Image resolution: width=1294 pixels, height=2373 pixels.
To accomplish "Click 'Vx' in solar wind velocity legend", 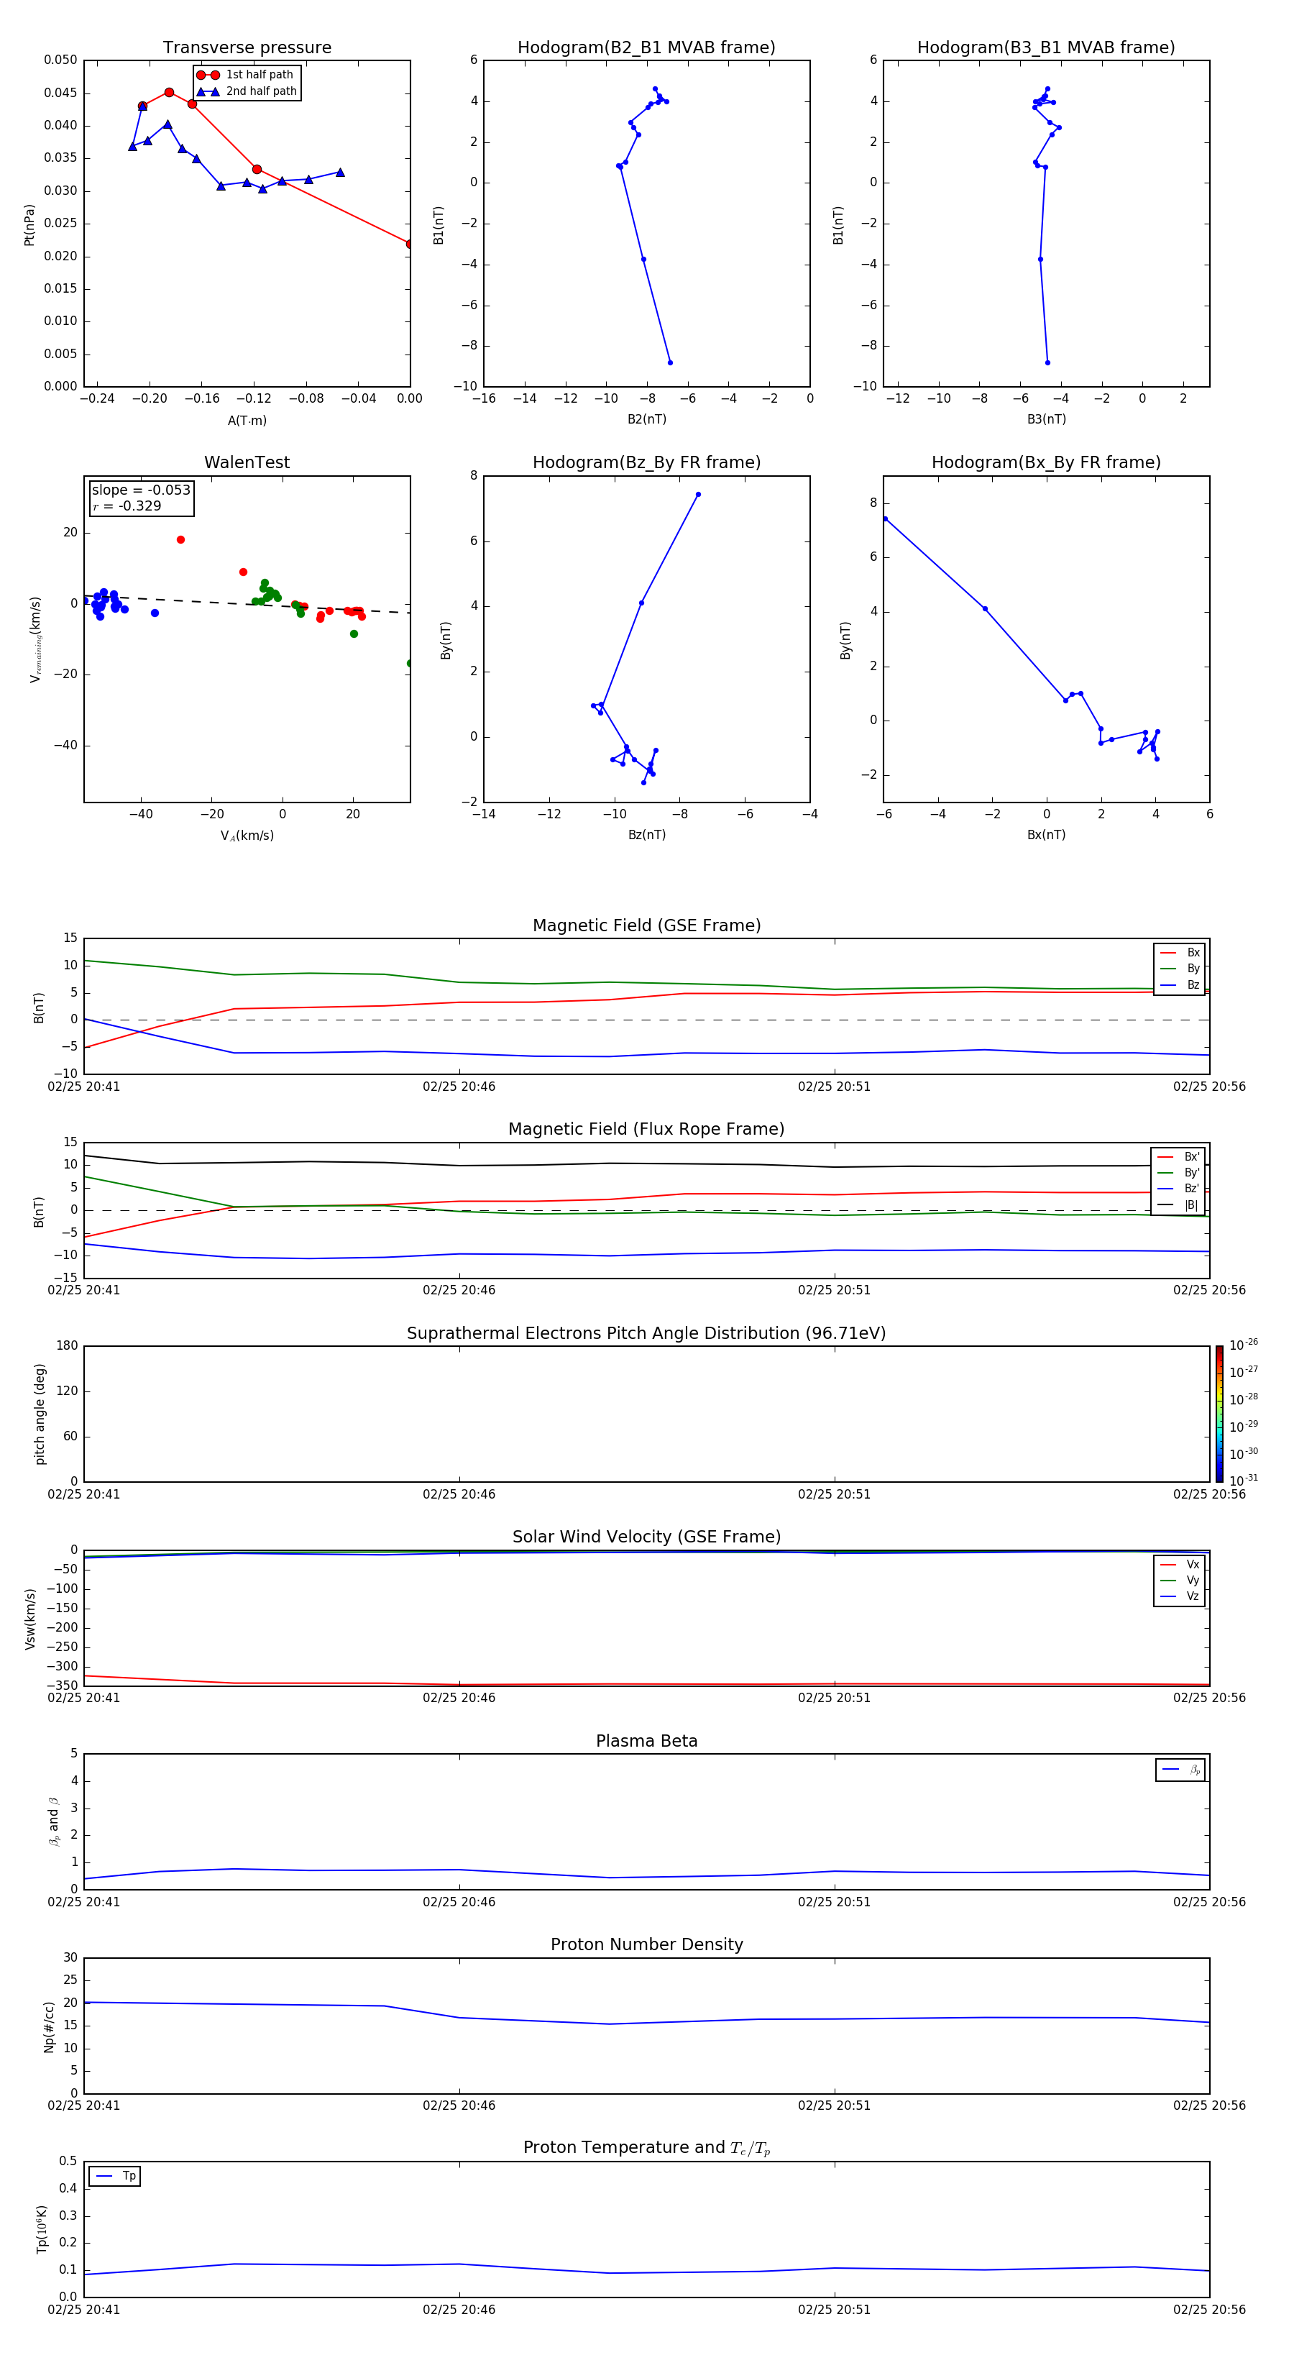I will 1180,1564.
